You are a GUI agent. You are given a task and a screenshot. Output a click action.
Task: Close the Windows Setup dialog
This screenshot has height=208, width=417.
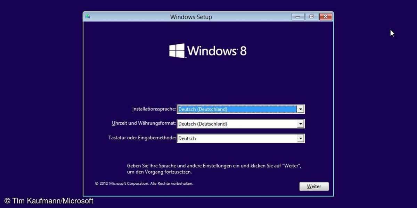click(x=326, y=17)
